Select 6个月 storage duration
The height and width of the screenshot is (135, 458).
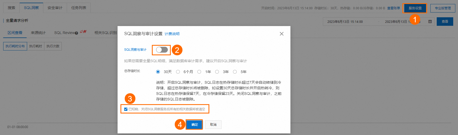178,72
